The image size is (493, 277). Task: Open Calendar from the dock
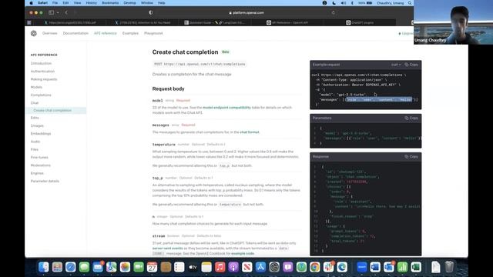pos(153,267)
